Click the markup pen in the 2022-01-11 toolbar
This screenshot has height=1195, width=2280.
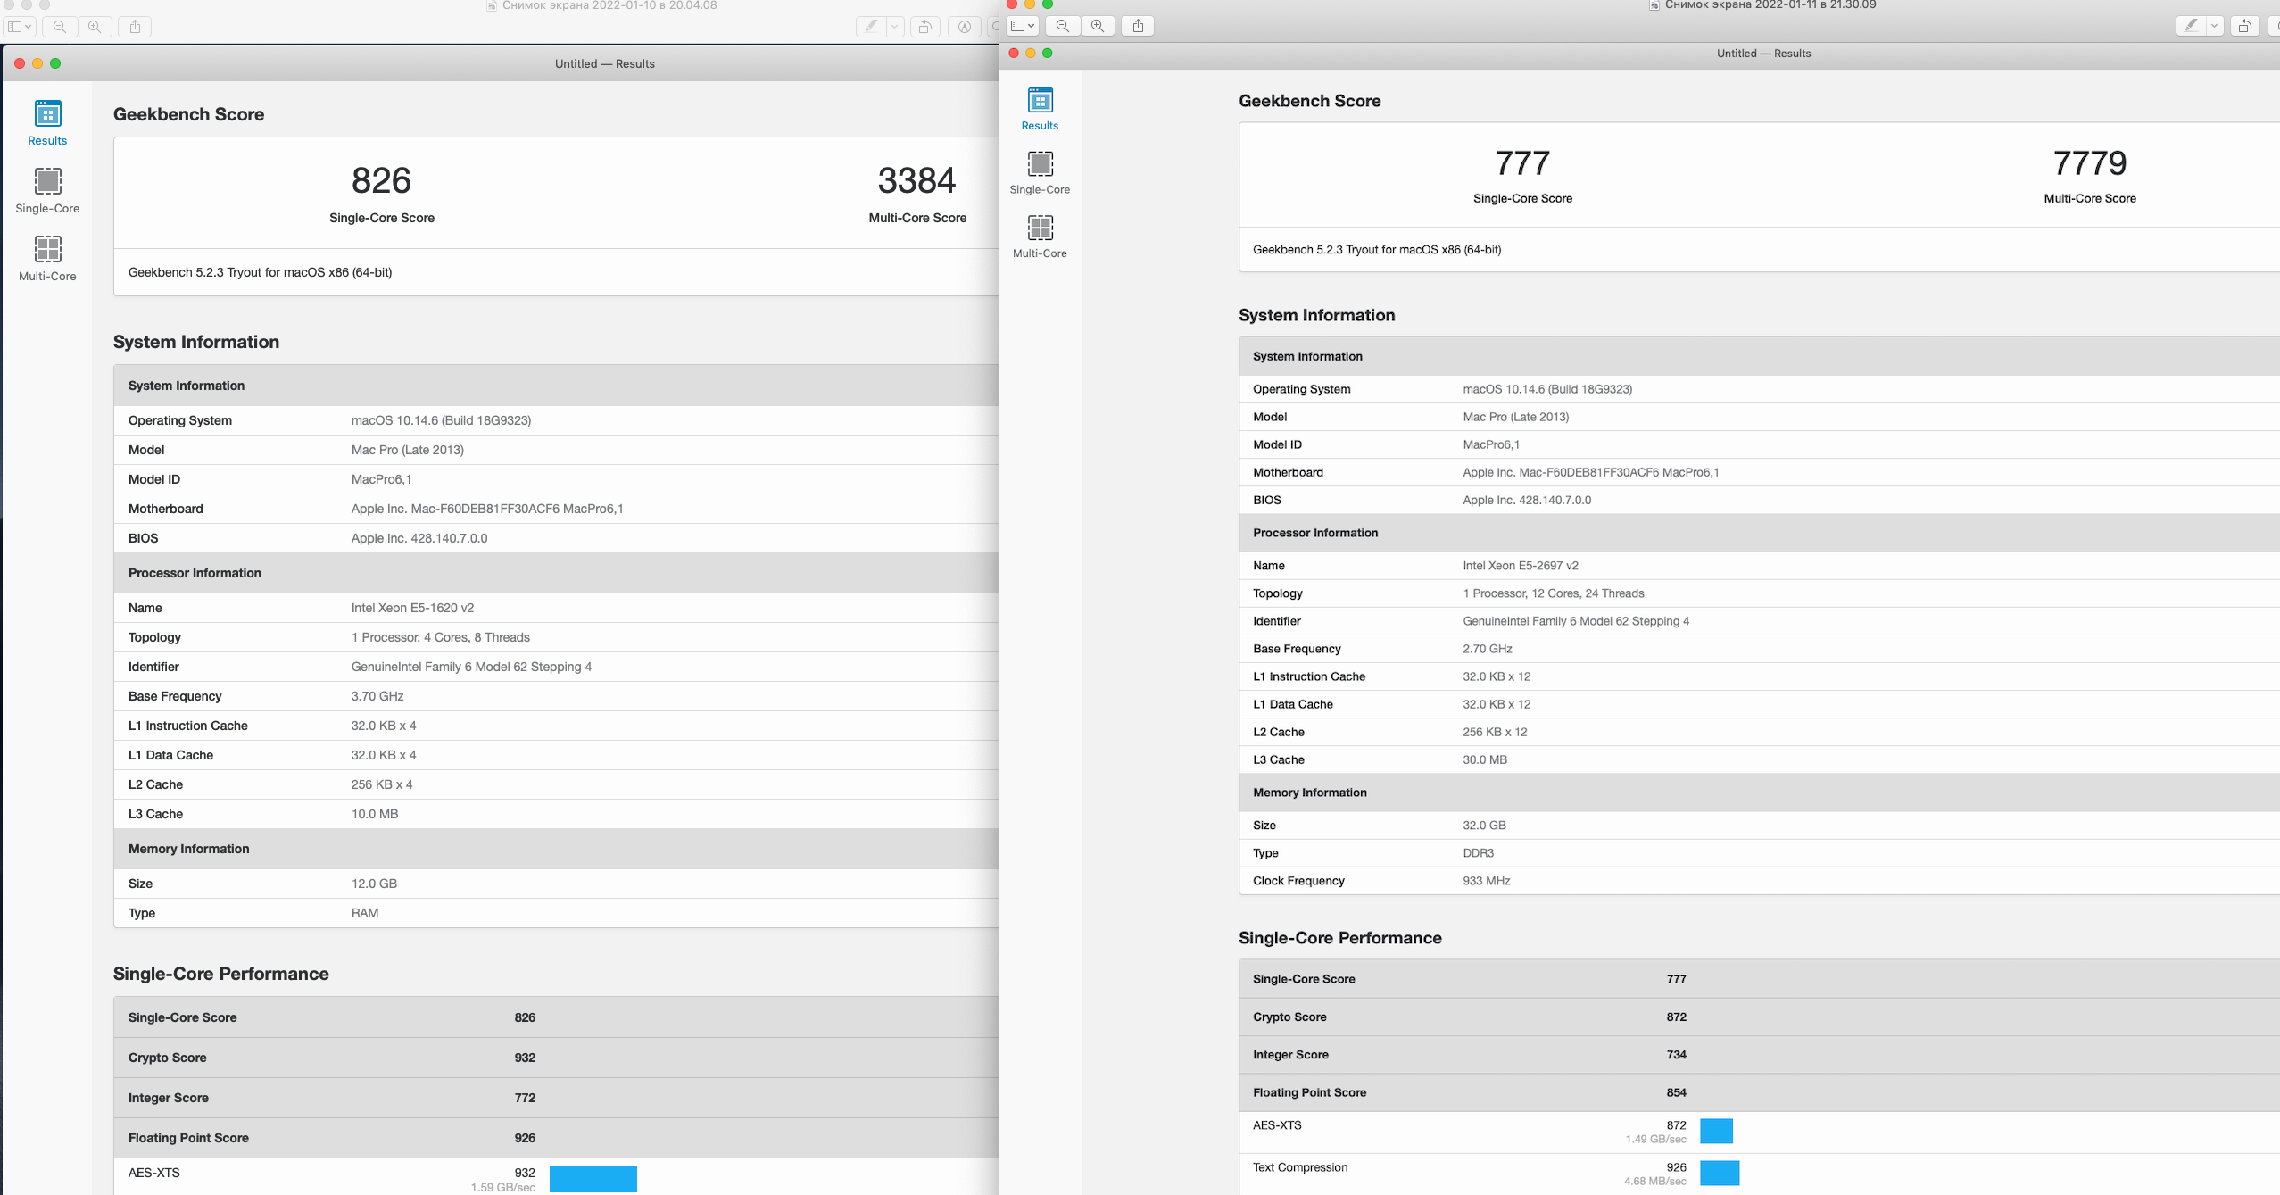(x=2191, y=26)
